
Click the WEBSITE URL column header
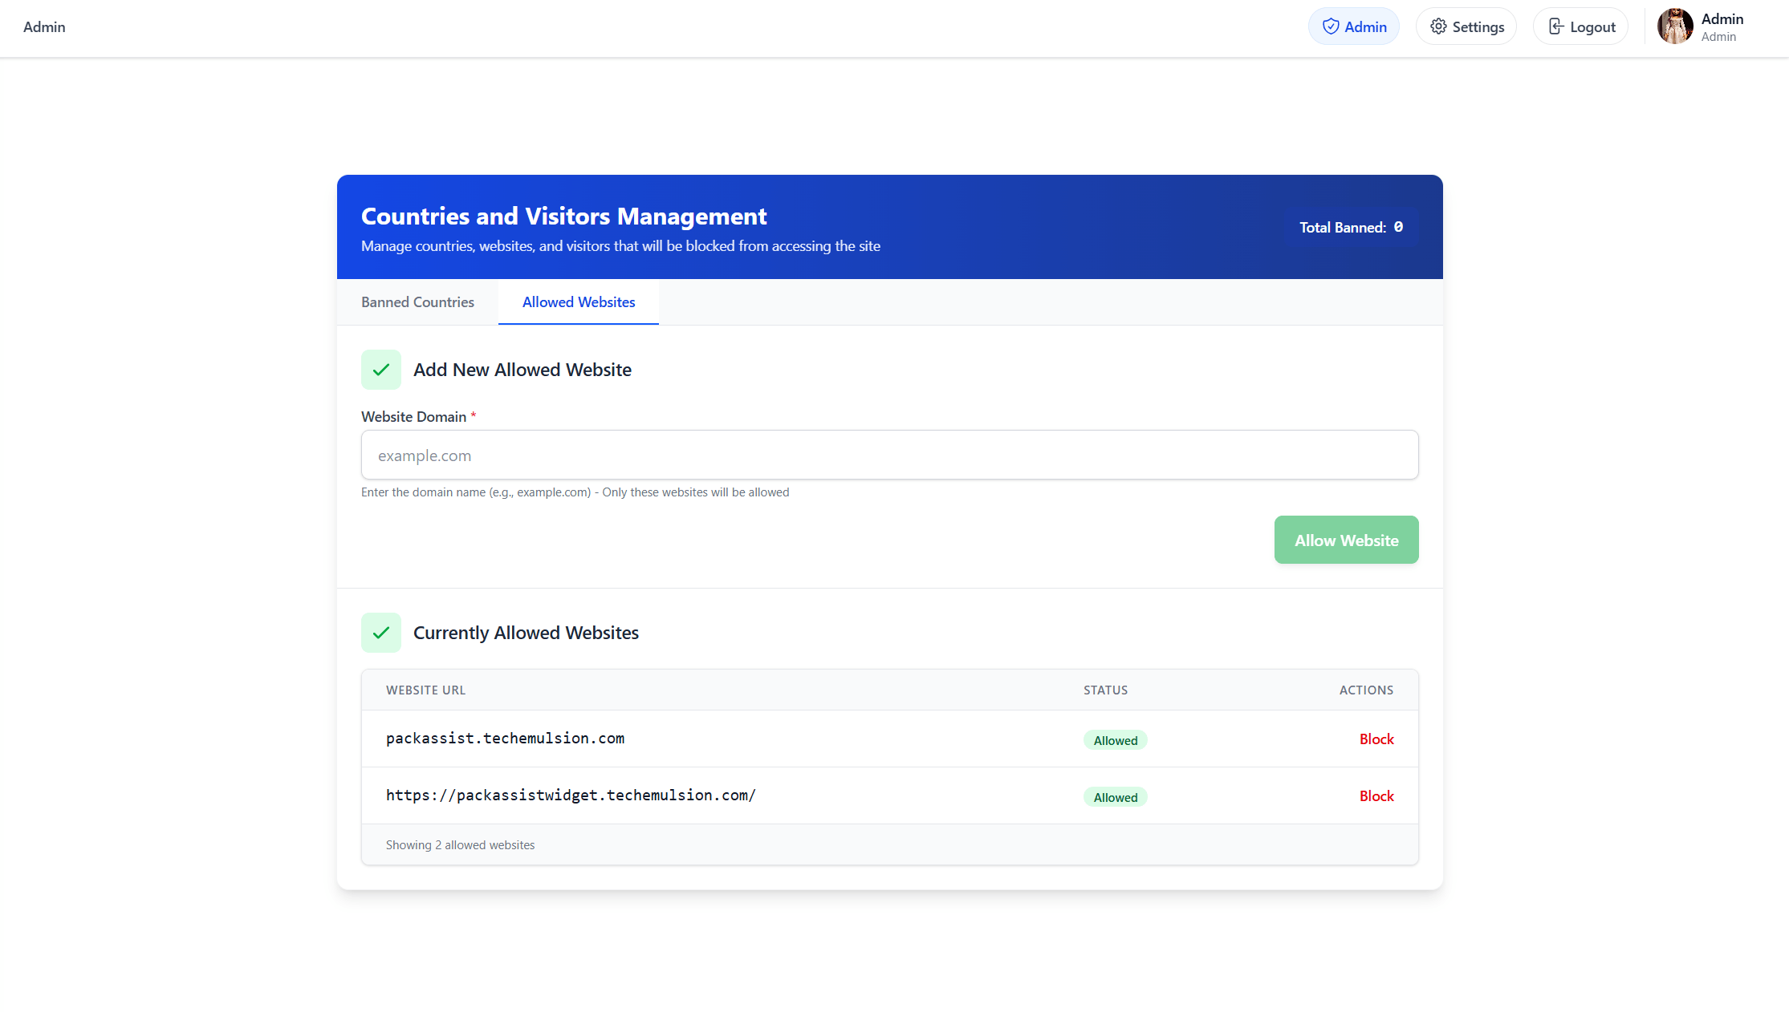(425, 690)
